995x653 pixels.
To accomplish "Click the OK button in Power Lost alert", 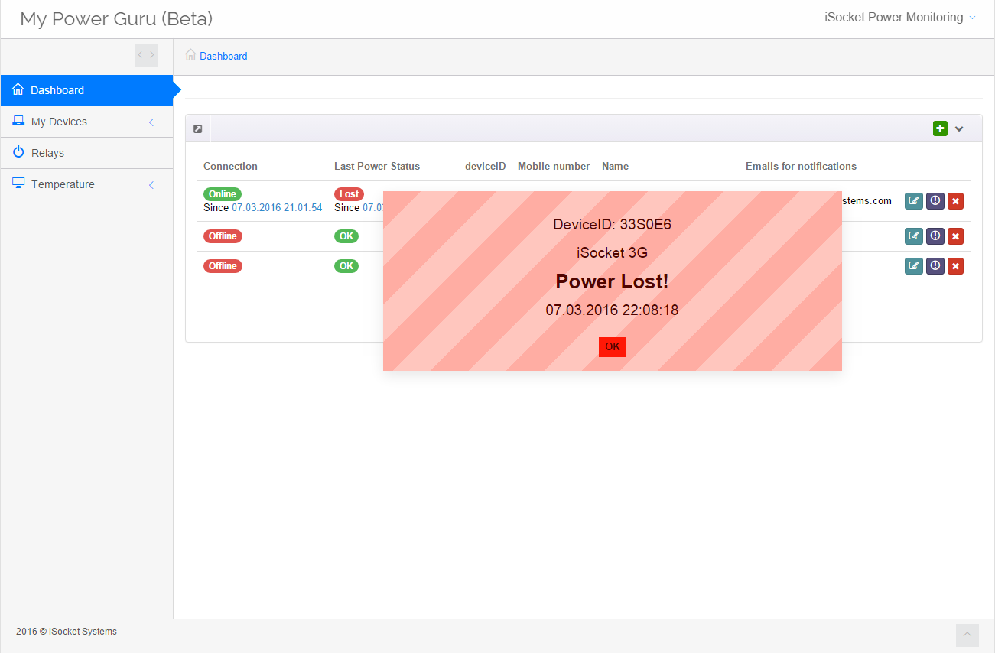I will [612, 347].
